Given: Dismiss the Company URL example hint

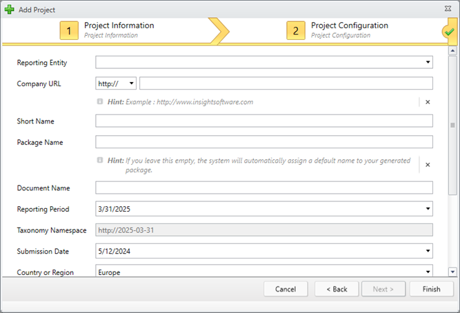Looking at the screenshot, I should click(428, 102).
